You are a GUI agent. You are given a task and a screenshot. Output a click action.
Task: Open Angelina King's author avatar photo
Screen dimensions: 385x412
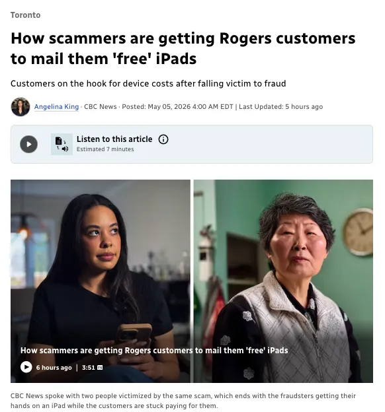point(21,107)
